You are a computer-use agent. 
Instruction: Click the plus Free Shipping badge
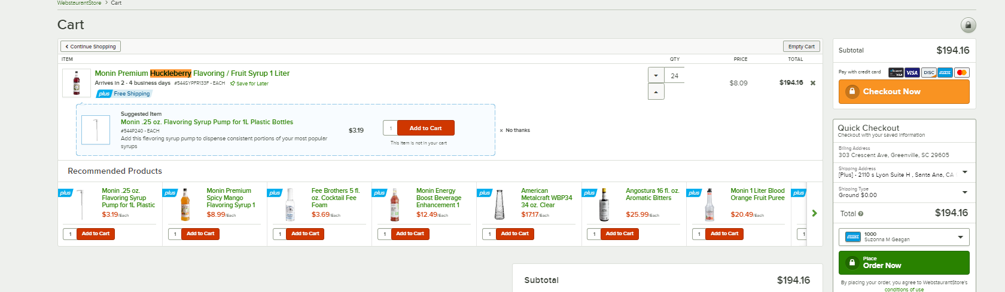(124, 94)
